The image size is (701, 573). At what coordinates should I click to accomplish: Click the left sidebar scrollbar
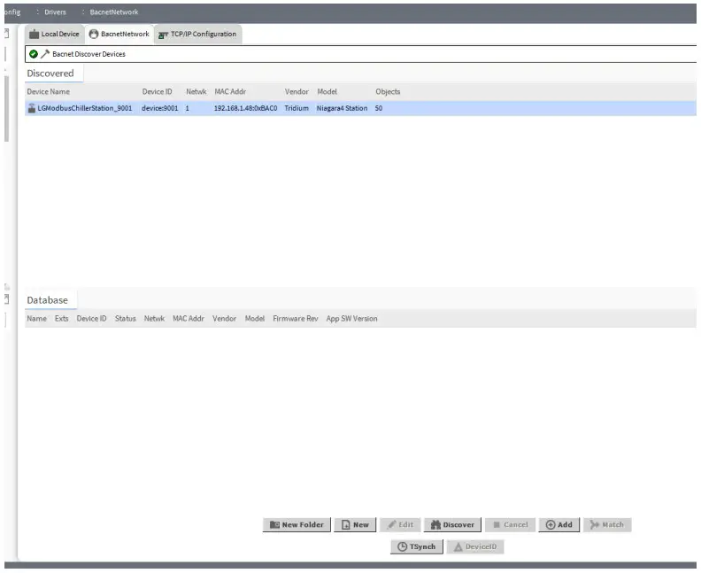click(x=6, y=109)
